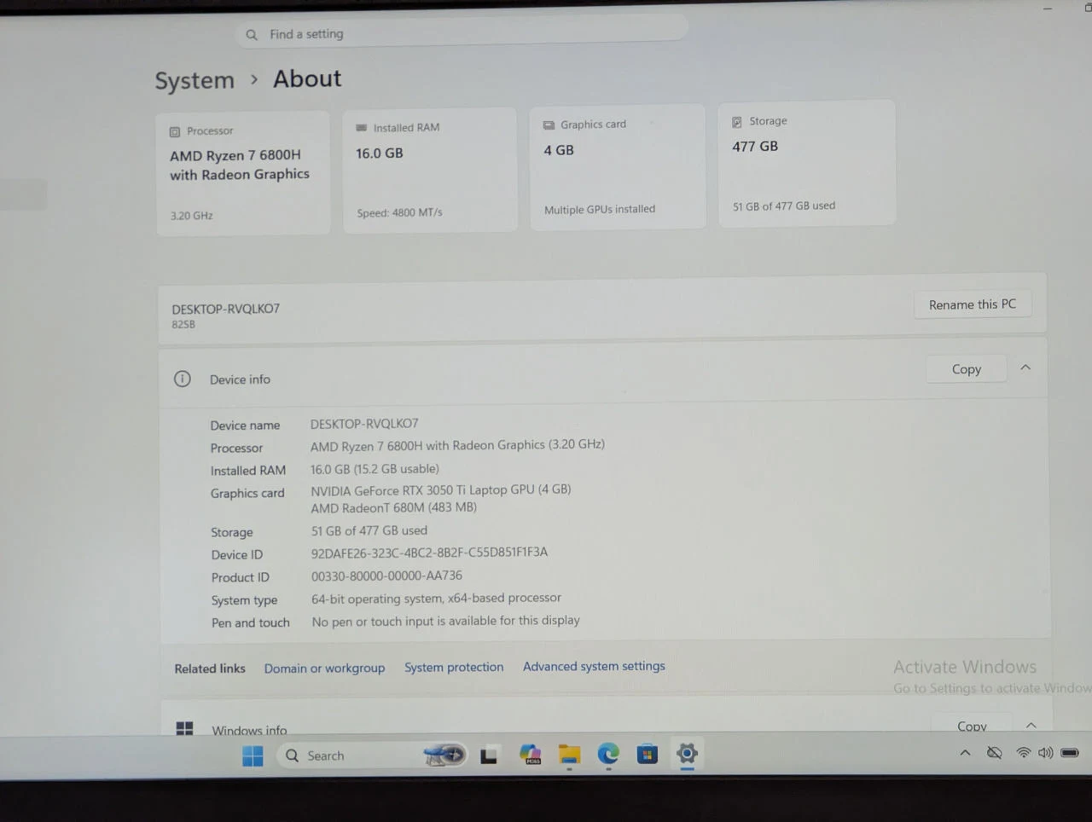Open Advanced system settings link
The image size is (1092, 822).
(594, 666)
